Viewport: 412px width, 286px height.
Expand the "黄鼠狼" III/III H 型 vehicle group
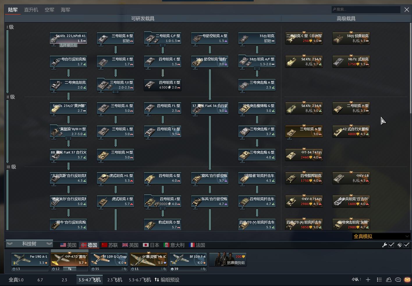tap(68, 138)
